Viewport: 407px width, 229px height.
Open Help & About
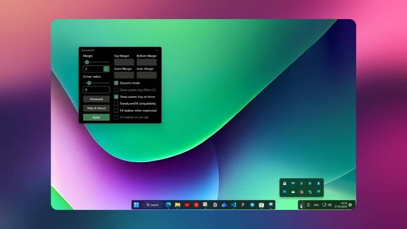[x=96, y=108]
